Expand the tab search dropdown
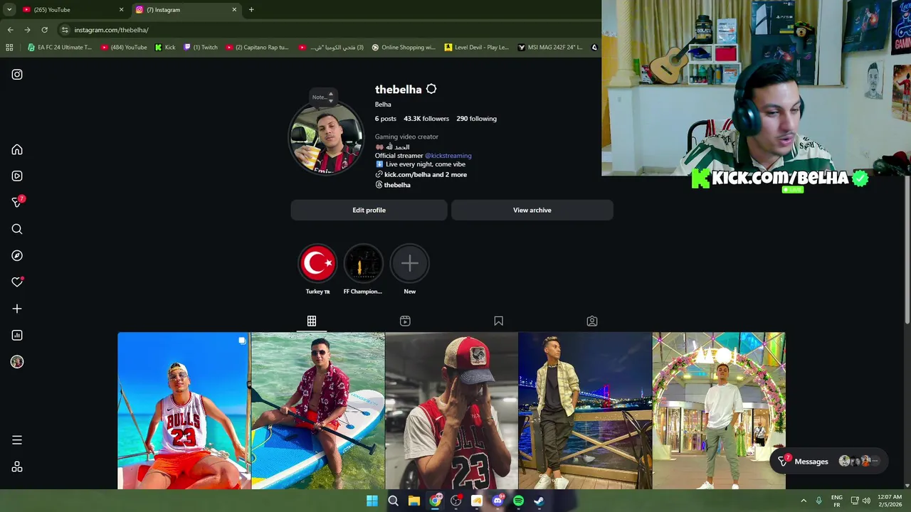911x512 pixels. (9, 10)
